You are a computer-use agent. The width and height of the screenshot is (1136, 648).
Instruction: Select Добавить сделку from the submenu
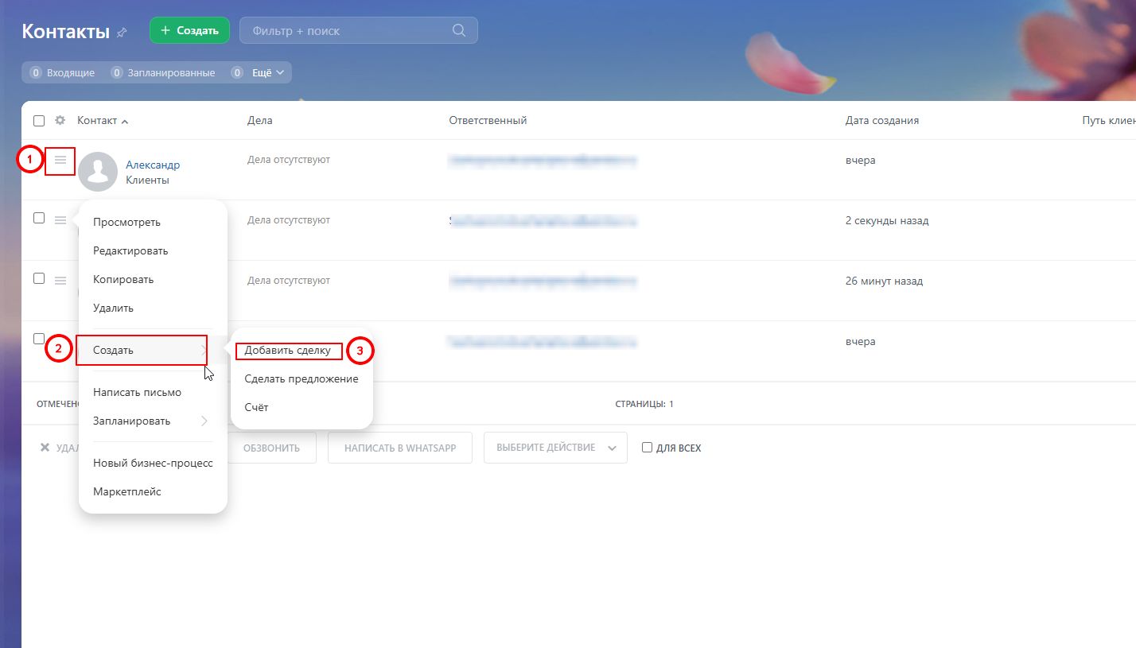point(287,351)
